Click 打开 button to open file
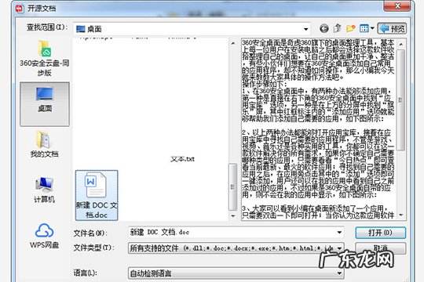Viewport: 424px width, 282px height. (x=381, y=233)
